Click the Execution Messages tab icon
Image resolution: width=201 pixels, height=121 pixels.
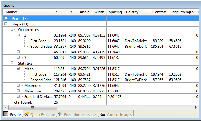(60, 114)
